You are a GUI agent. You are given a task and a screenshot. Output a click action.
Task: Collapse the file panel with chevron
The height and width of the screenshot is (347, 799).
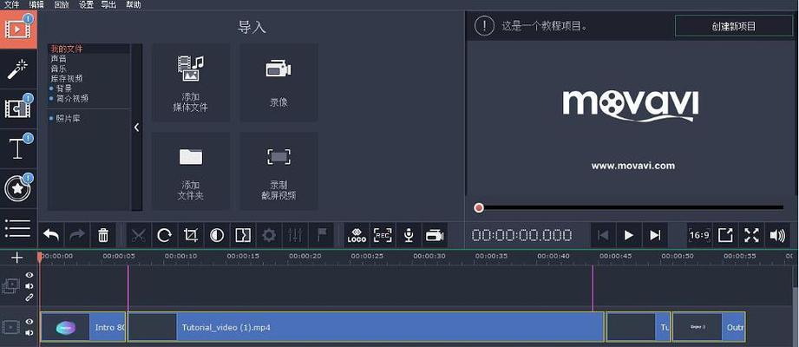click(136, 128)
